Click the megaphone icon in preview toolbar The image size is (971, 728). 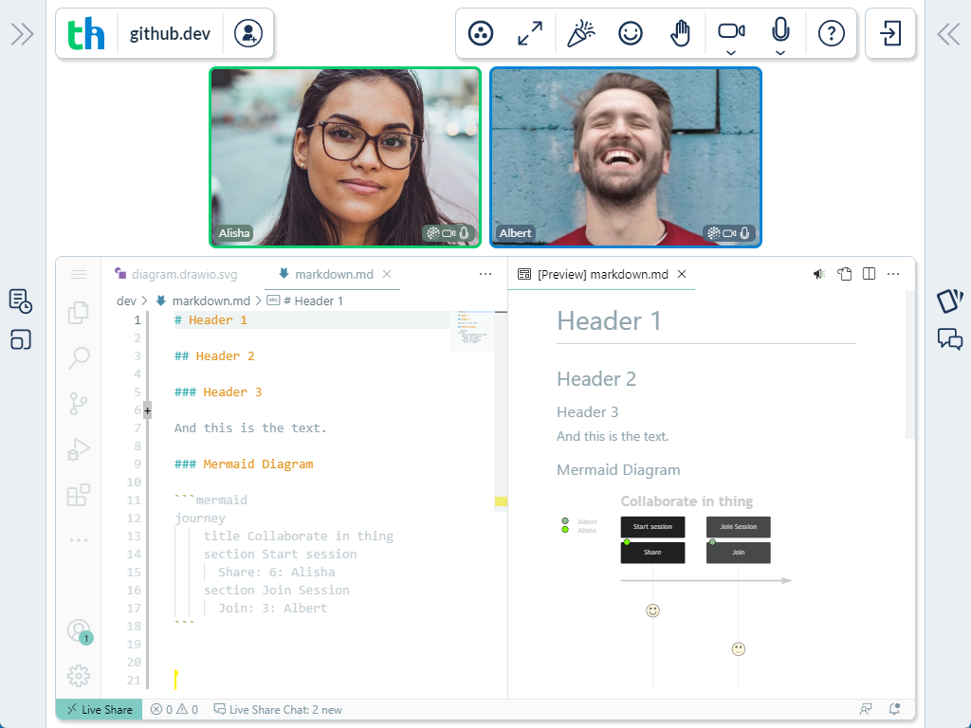click(x=819, y=274)
